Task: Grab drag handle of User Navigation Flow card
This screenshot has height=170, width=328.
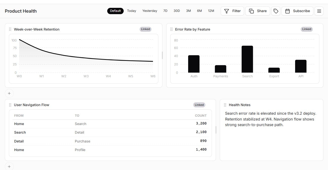Action: pyautogui.click(x=10, y=105)
